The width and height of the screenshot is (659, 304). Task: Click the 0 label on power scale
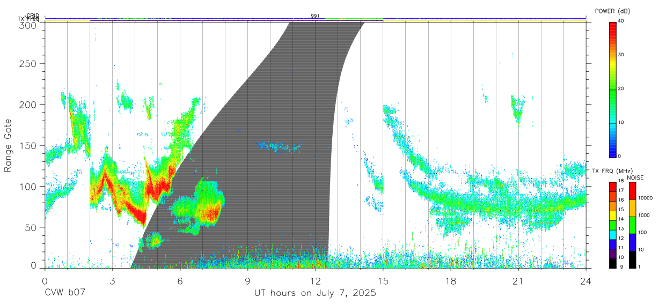pyautogui.click(x=619, y=156)
